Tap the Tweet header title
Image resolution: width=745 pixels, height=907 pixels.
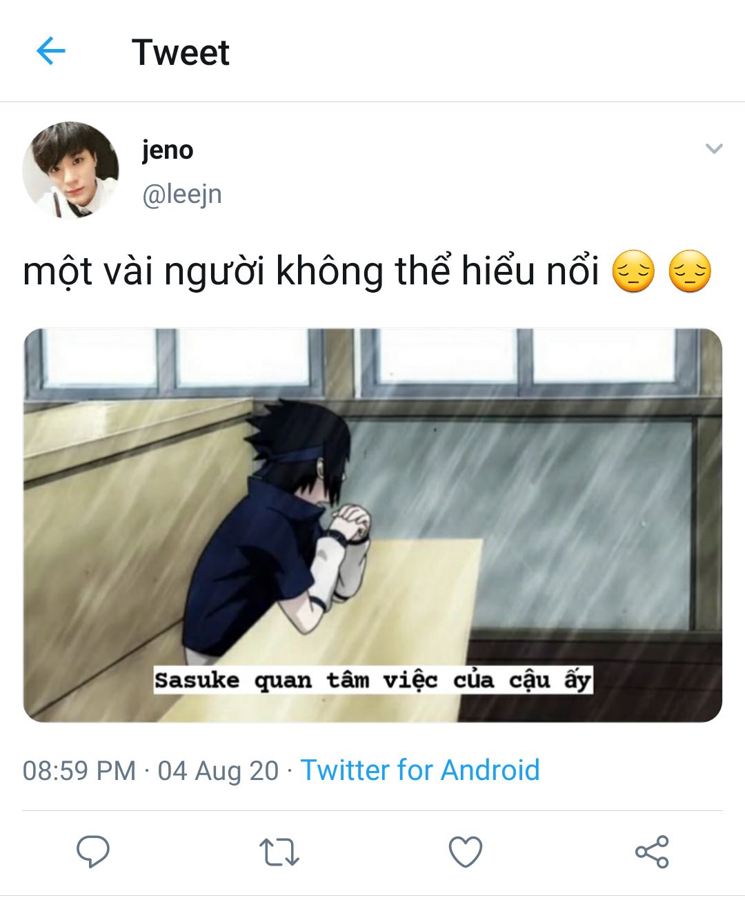click(x=181, y=52)
